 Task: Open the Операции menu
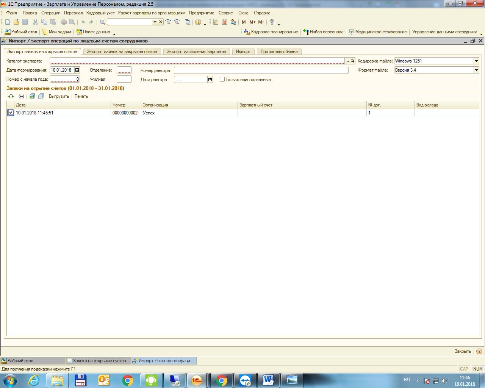[51, 13]
